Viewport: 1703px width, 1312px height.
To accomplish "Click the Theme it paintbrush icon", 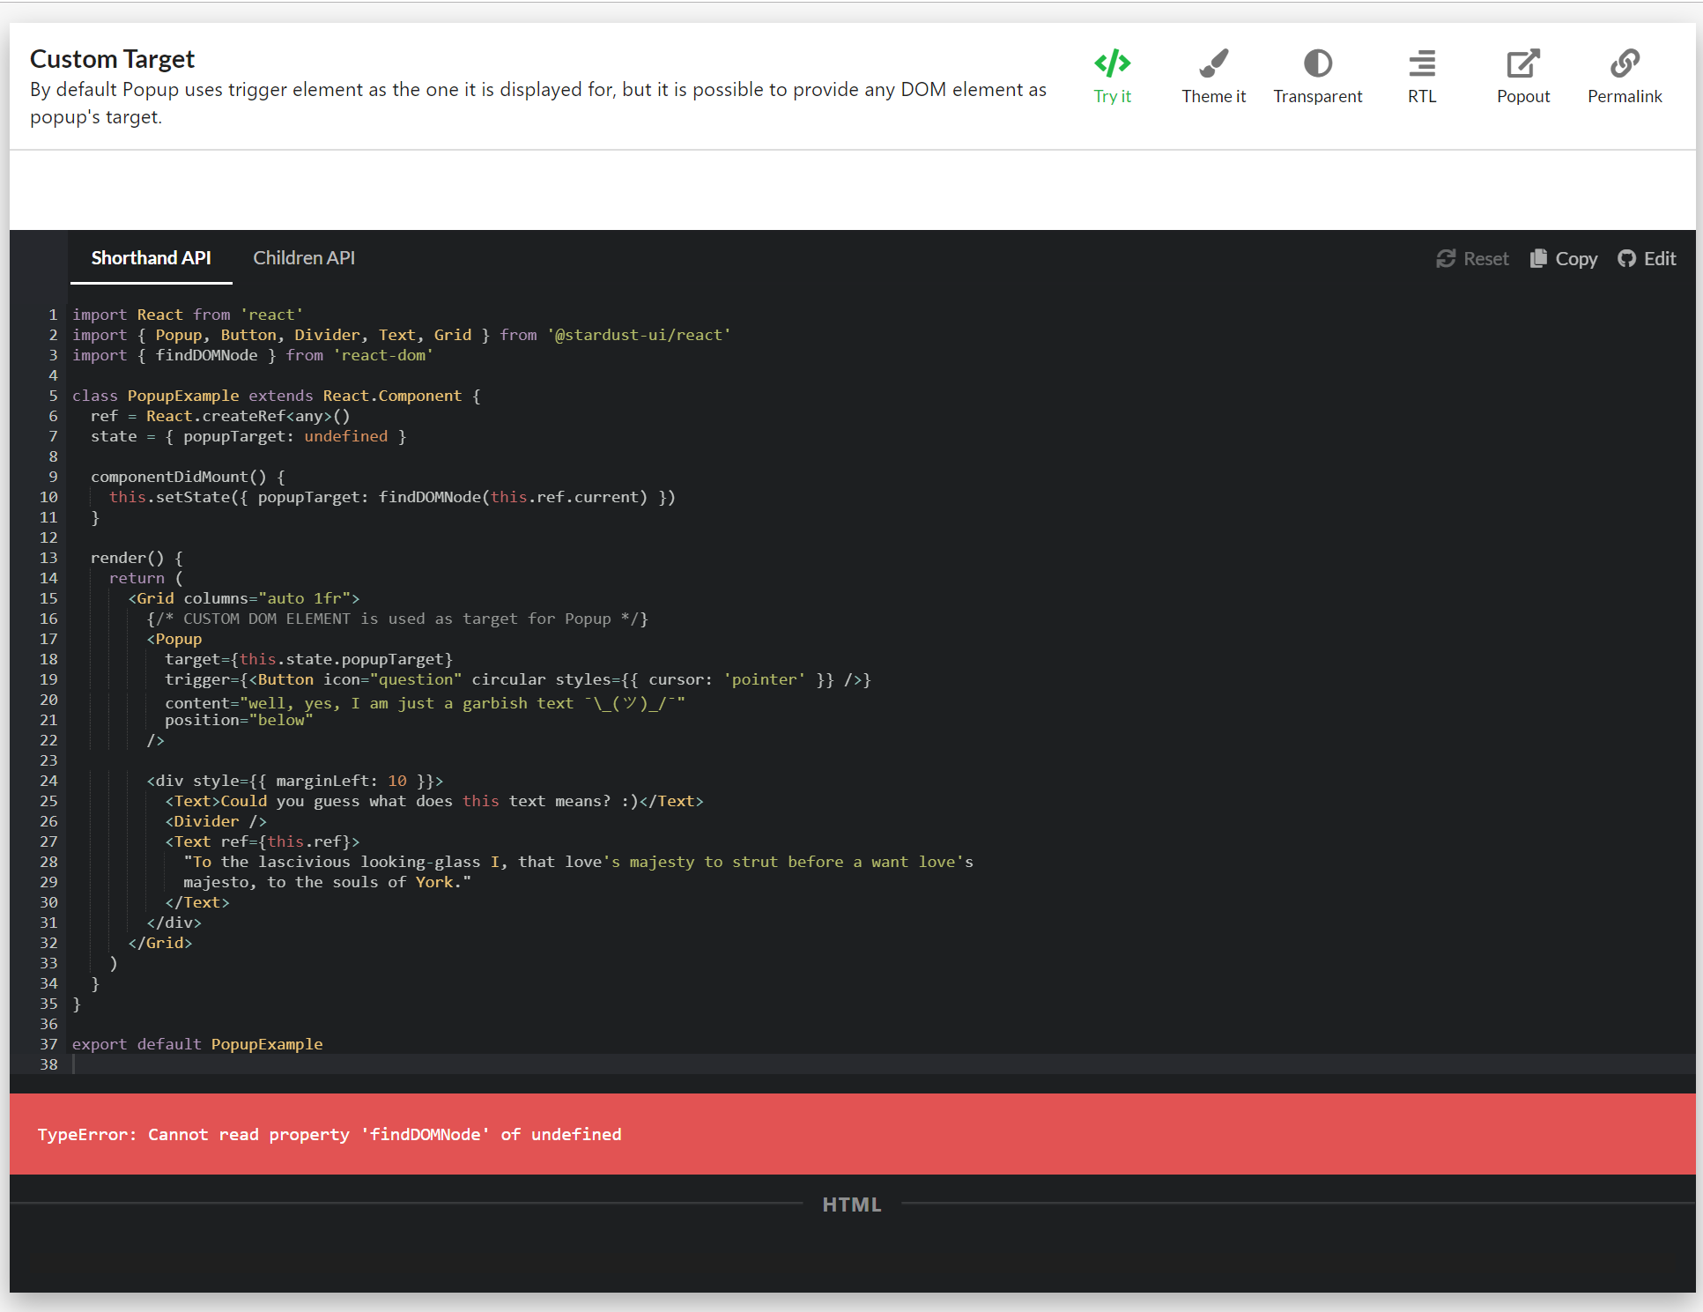I will [1213, 63].
